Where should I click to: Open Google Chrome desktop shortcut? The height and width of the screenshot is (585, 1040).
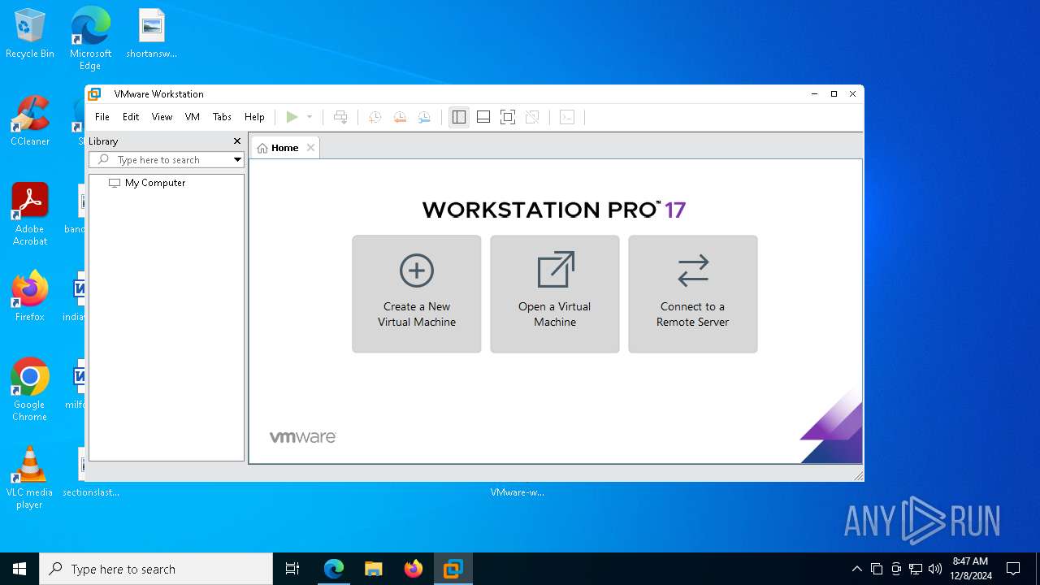(x=30, y=389)
